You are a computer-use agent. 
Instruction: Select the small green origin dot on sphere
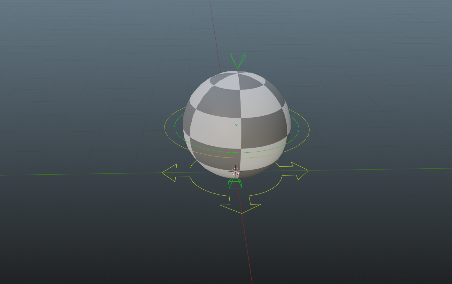point(236,125)
